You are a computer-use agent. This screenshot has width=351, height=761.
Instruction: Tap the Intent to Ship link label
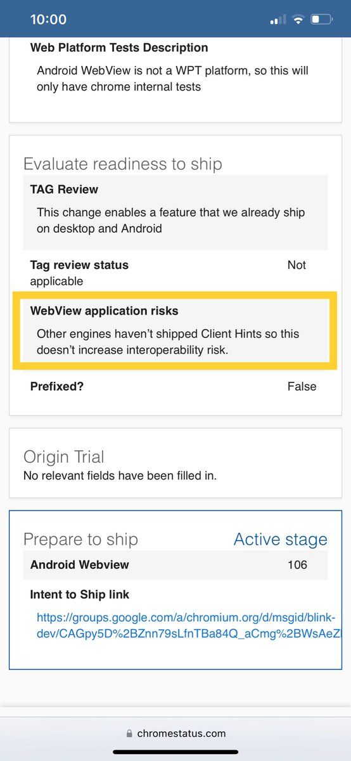[x=80, y=595]
